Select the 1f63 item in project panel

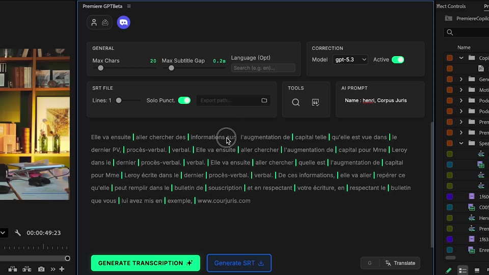[x=484, y=239]
